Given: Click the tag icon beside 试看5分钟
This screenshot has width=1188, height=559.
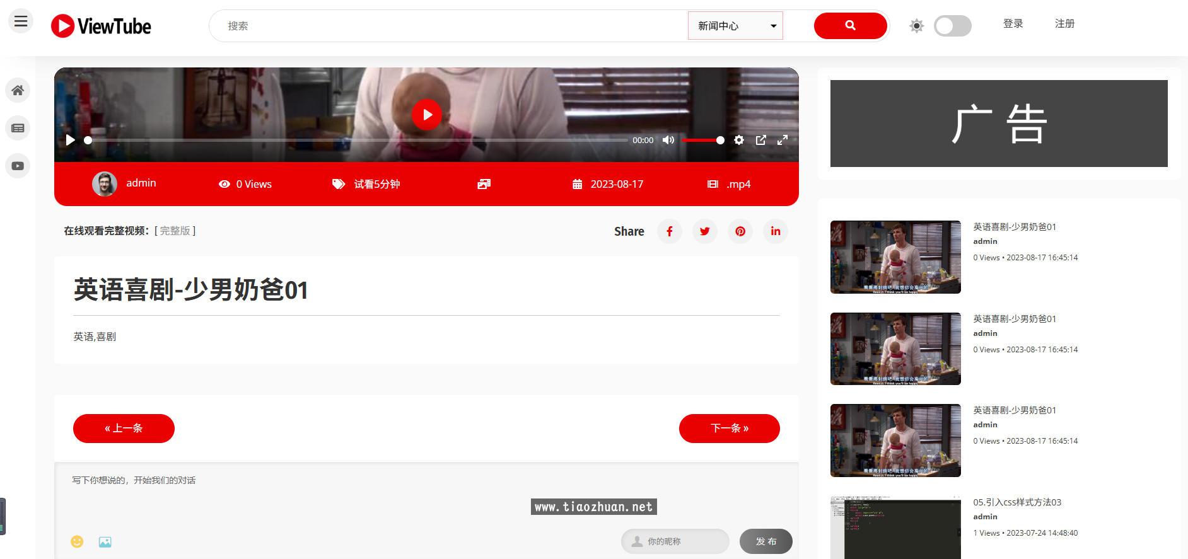Looking at the screenshot, I should (x=339, y=184).
